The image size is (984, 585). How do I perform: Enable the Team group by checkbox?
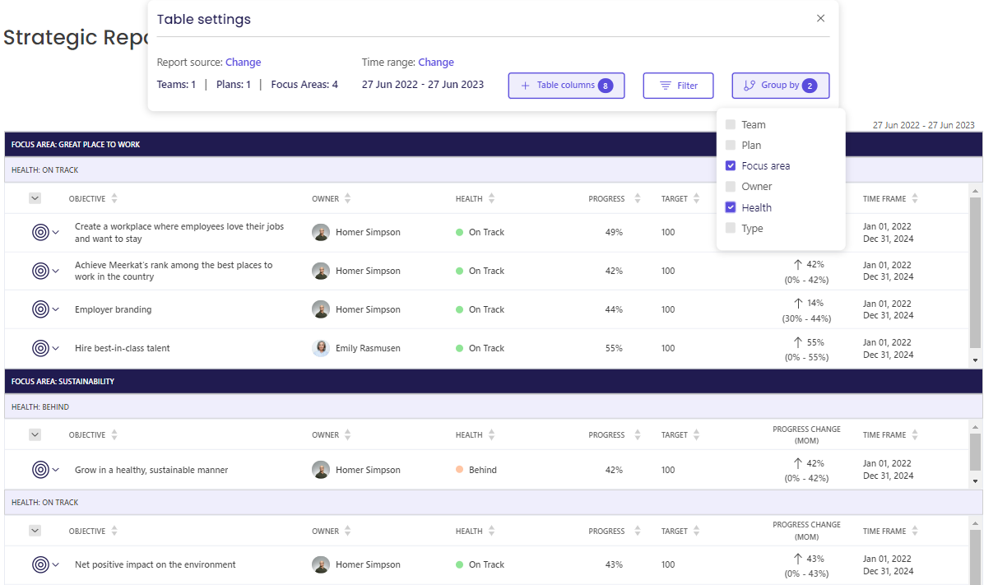(731, 124)
